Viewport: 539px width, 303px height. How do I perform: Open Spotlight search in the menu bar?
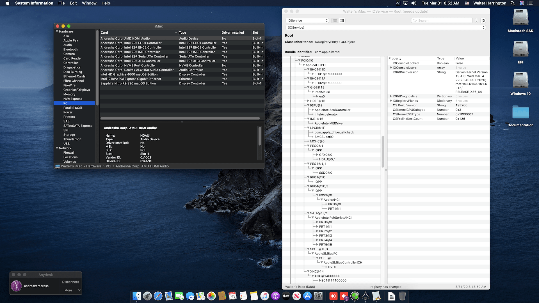pos(513,3)
